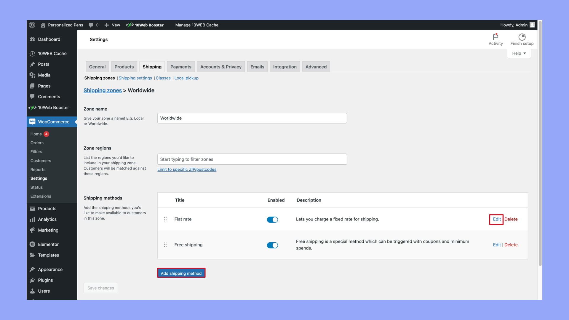569x320 pixels.
Task: Click the Finish setup progress icon
Action: 522,37
